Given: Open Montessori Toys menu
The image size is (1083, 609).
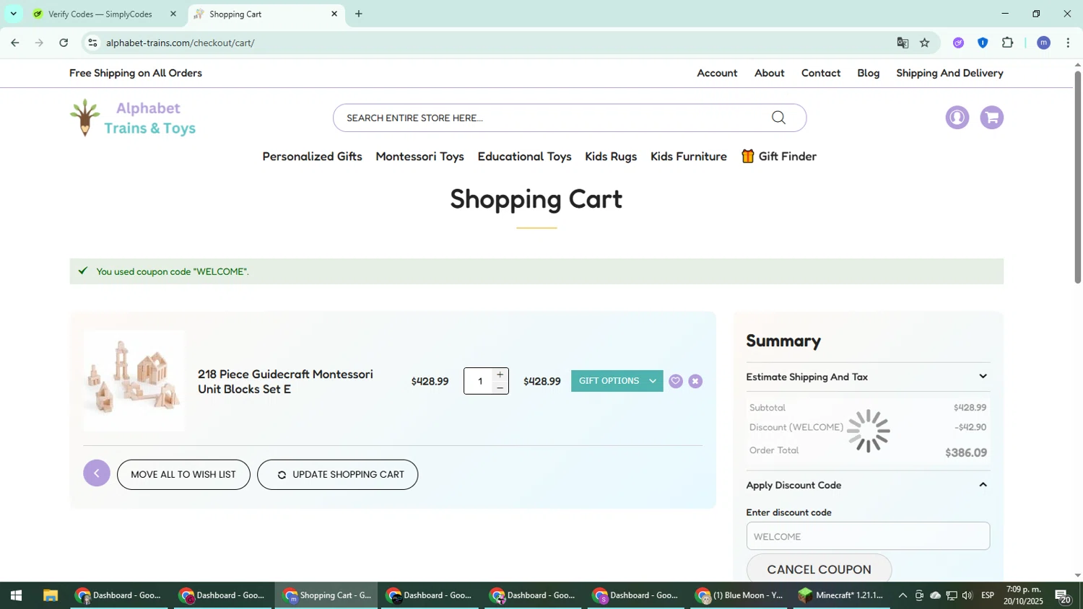Looking at the screenshot, I should click(419, 157).
